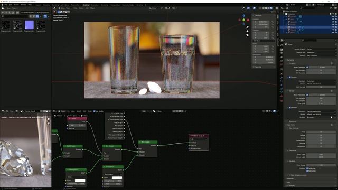
Task: Open the Device dropdown
Action: (x=321, y=55)
